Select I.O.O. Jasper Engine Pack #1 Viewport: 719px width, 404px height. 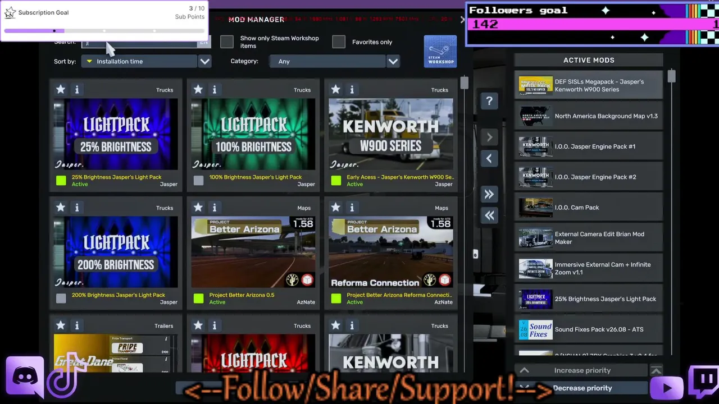click(x=589, y=146)
